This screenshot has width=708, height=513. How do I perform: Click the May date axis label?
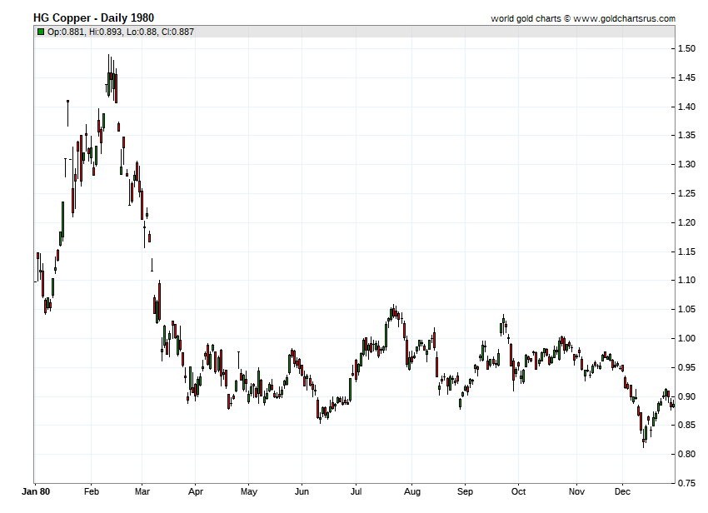pyautogui.click(x=249, y=492)
